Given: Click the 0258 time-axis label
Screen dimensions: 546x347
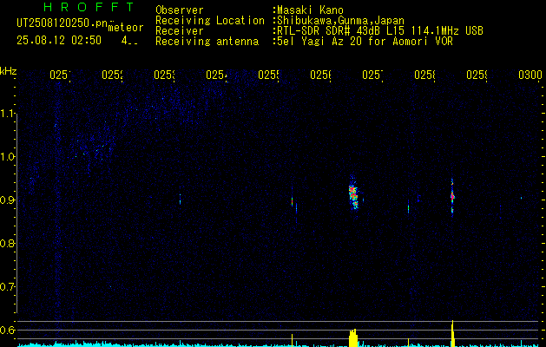Looking at the screenshot, I should point(424,75).
